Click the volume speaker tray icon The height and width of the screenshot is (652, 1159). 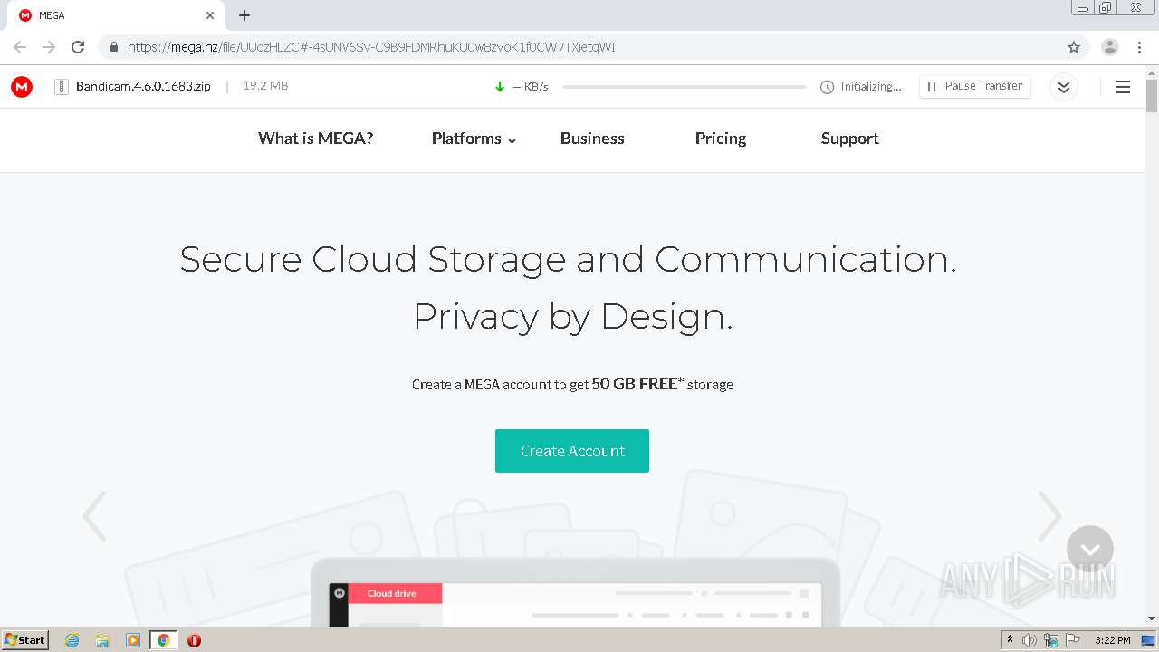pos(1030,640)
